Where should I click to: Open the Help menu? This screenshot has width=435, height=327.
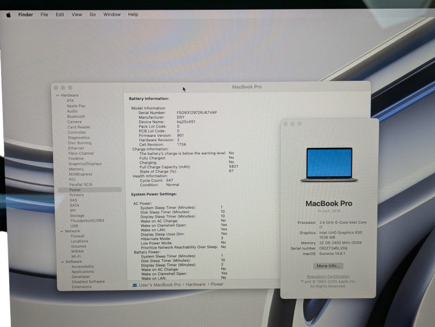(x=133, y=15)
